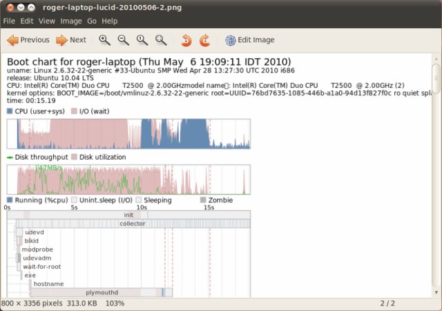The width and height of the screenshot is (442, 311).
Task: Open the Image menu
Action: [71, 21]
